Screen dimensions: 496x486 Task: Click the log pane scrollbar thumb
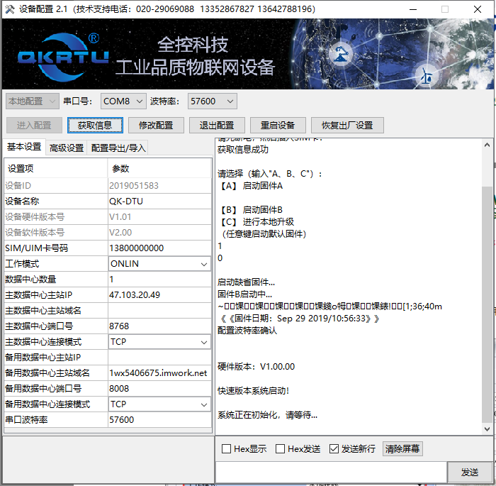click(x=487, y=304)
